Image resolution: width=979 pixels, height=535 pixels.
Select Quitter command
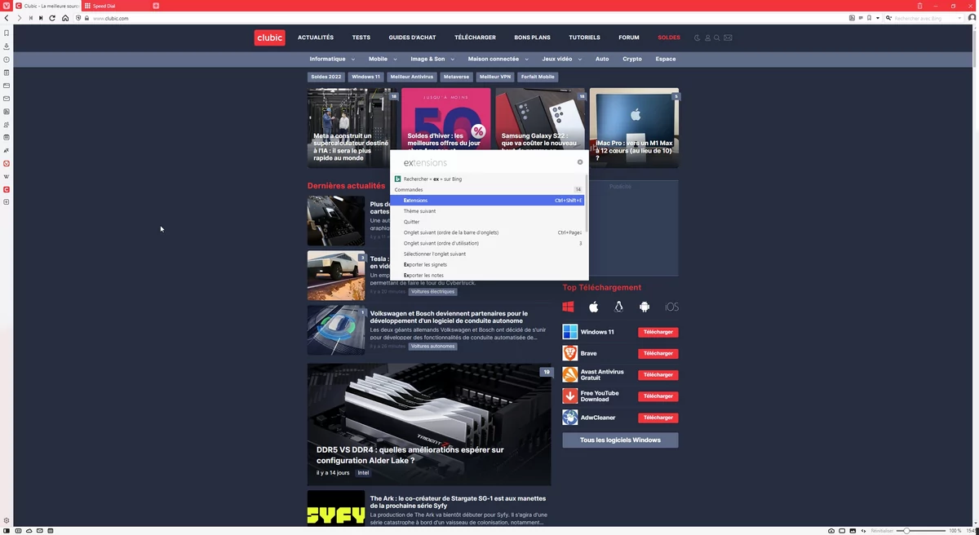tap(487, 222)
